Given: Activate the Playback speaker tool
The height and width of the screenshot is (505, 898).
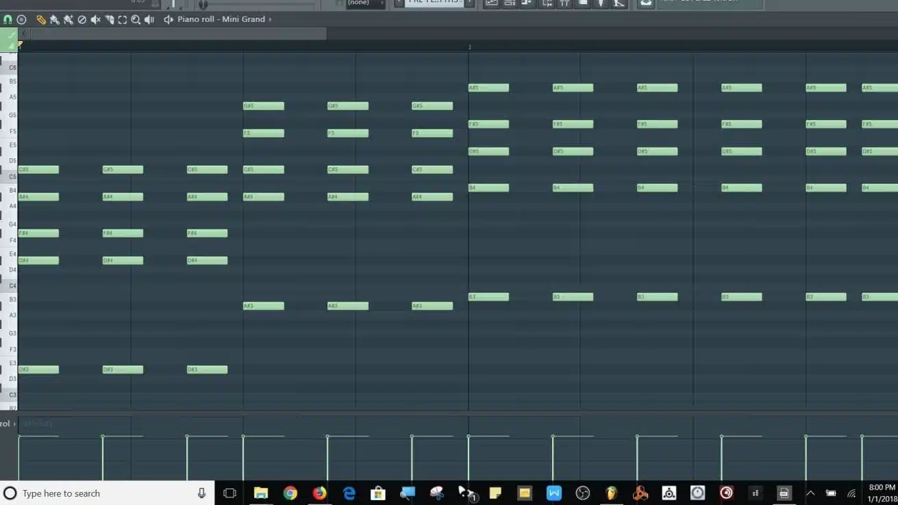Looking at the screenshot, I should click(149, 19).
